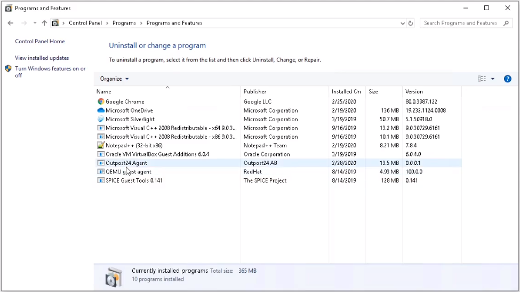Image resolution: width=520 pixels, height=292 pixels.
Task: Click the Oracle VM VirtualBox icon
Action: point(101,154)
